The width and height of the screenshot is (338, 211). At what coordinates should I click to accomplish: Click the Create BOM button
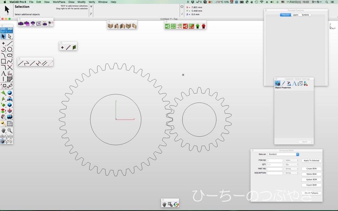click(x=311, y=169)
